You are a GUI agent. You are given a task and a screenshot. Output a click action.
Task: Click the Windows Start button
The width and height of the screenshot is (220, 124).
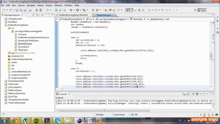pyautogui.click(x=4, y=121)
